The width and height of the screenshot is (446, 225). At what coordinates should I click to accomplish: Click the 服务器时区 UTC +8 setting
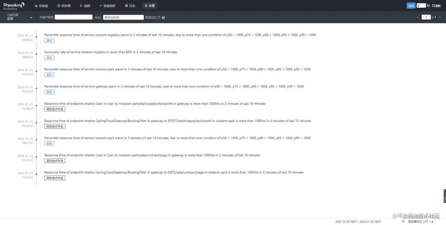coord(421,222)
